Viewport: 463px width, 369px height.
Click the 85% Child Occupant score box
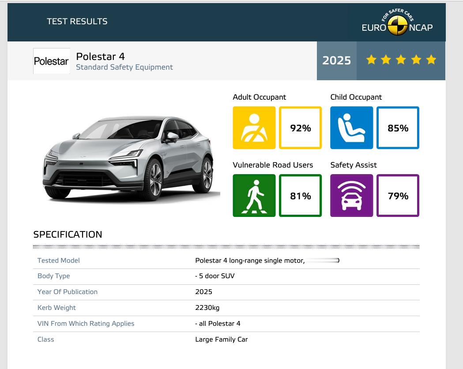398,128
